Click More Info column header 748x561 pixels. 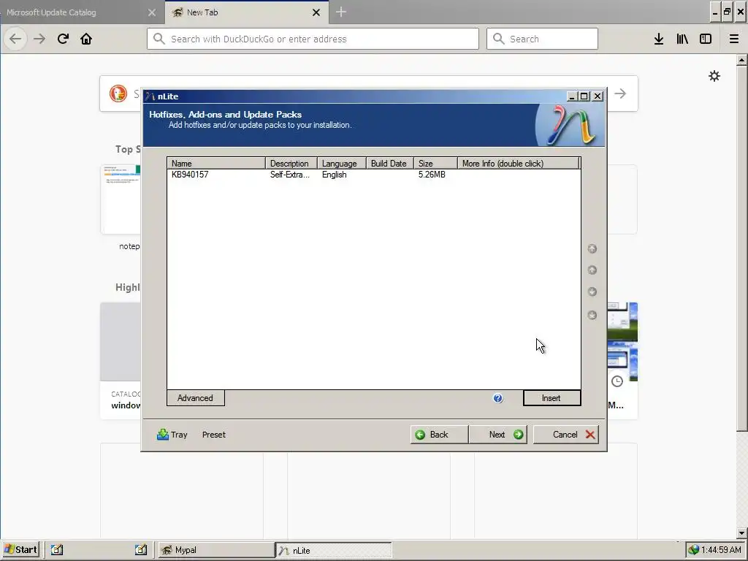(518, 163)
